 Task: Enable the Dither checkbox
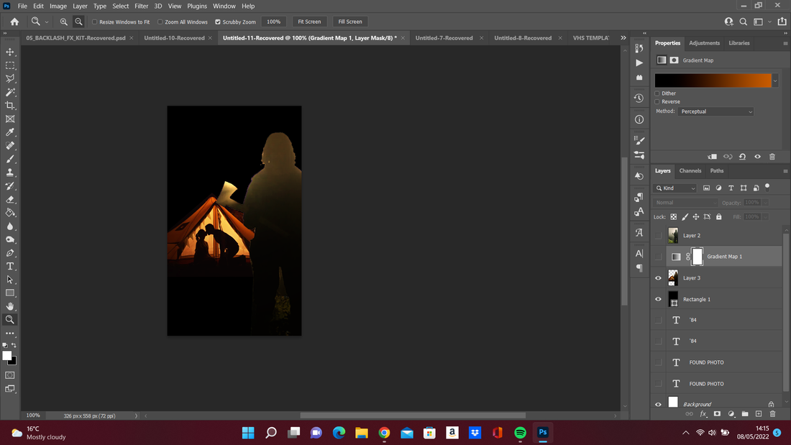[657, 93]
